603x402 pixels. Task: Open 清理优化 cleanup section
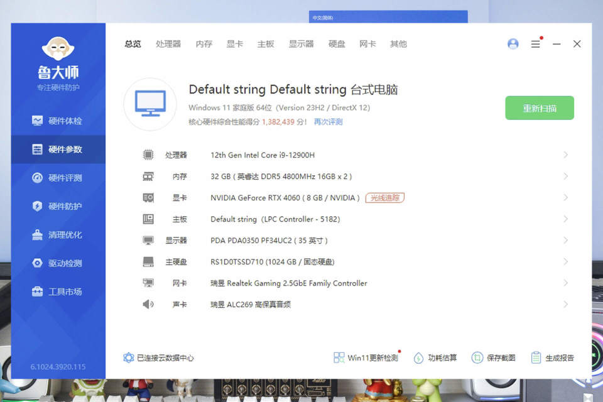coord(58,235)
